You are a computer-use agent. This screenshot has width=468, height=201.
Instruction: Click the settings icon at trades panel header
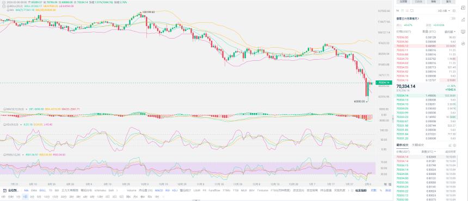point(454,145)
